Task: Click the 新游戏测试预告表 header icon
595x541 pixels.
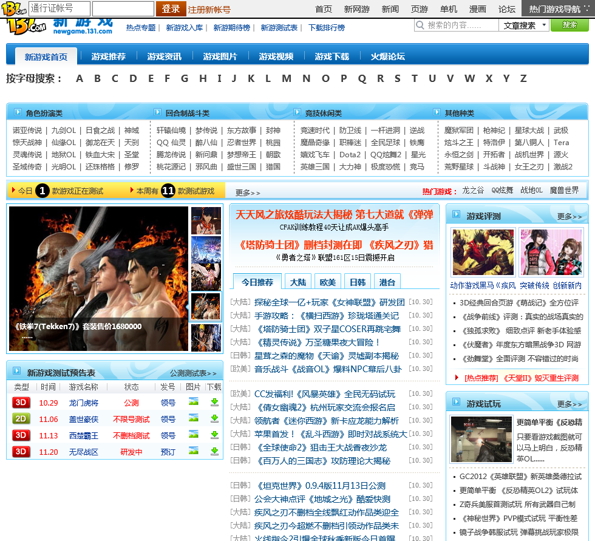Action: click(x=17, y=370)
